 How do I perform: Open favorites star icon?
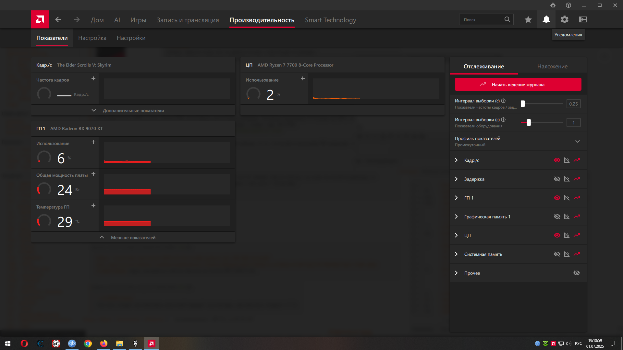point(528,19)
